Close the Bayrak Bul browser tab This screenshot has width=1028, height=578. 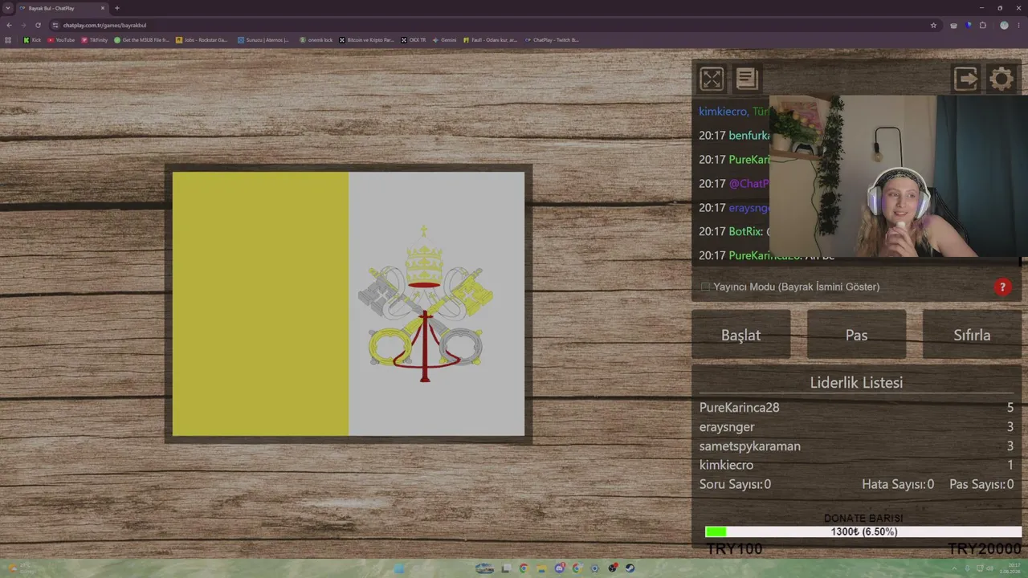[x=103, y=8]
